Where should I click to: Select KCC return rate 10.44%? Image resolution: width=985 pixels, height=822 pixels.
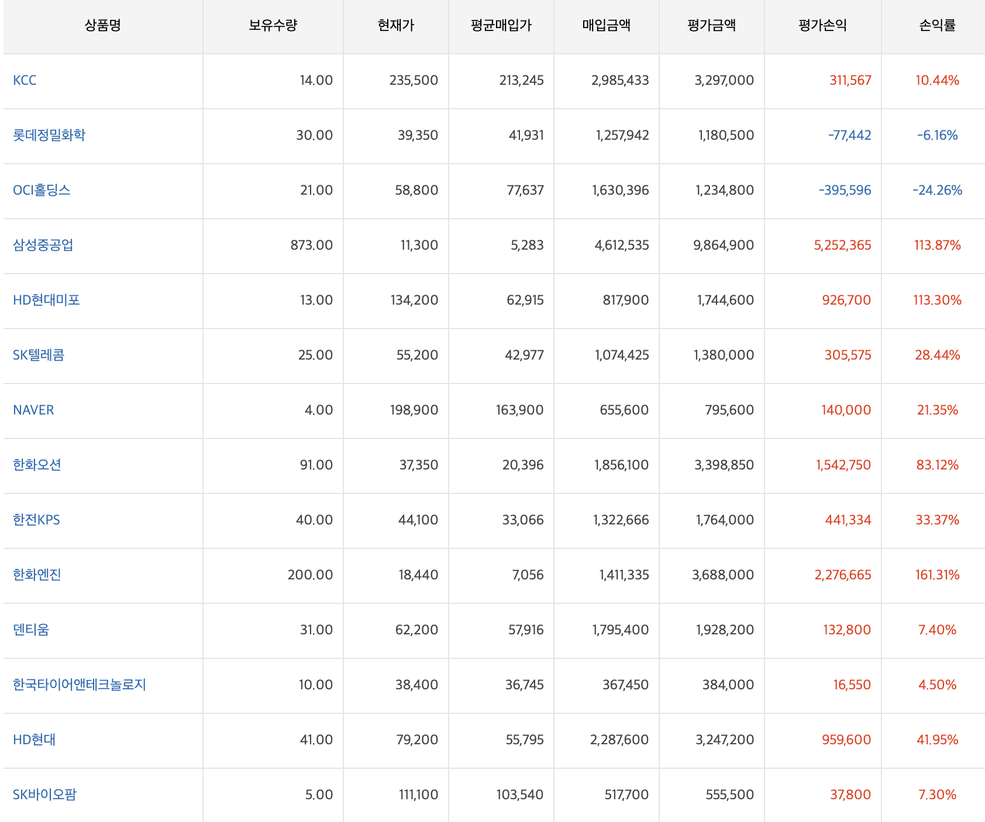tap(938, 81)
